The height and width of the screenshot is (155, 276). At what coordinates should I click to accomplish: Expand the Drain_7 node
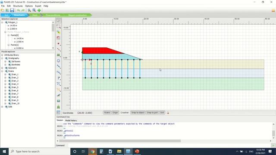coord(5,94)
